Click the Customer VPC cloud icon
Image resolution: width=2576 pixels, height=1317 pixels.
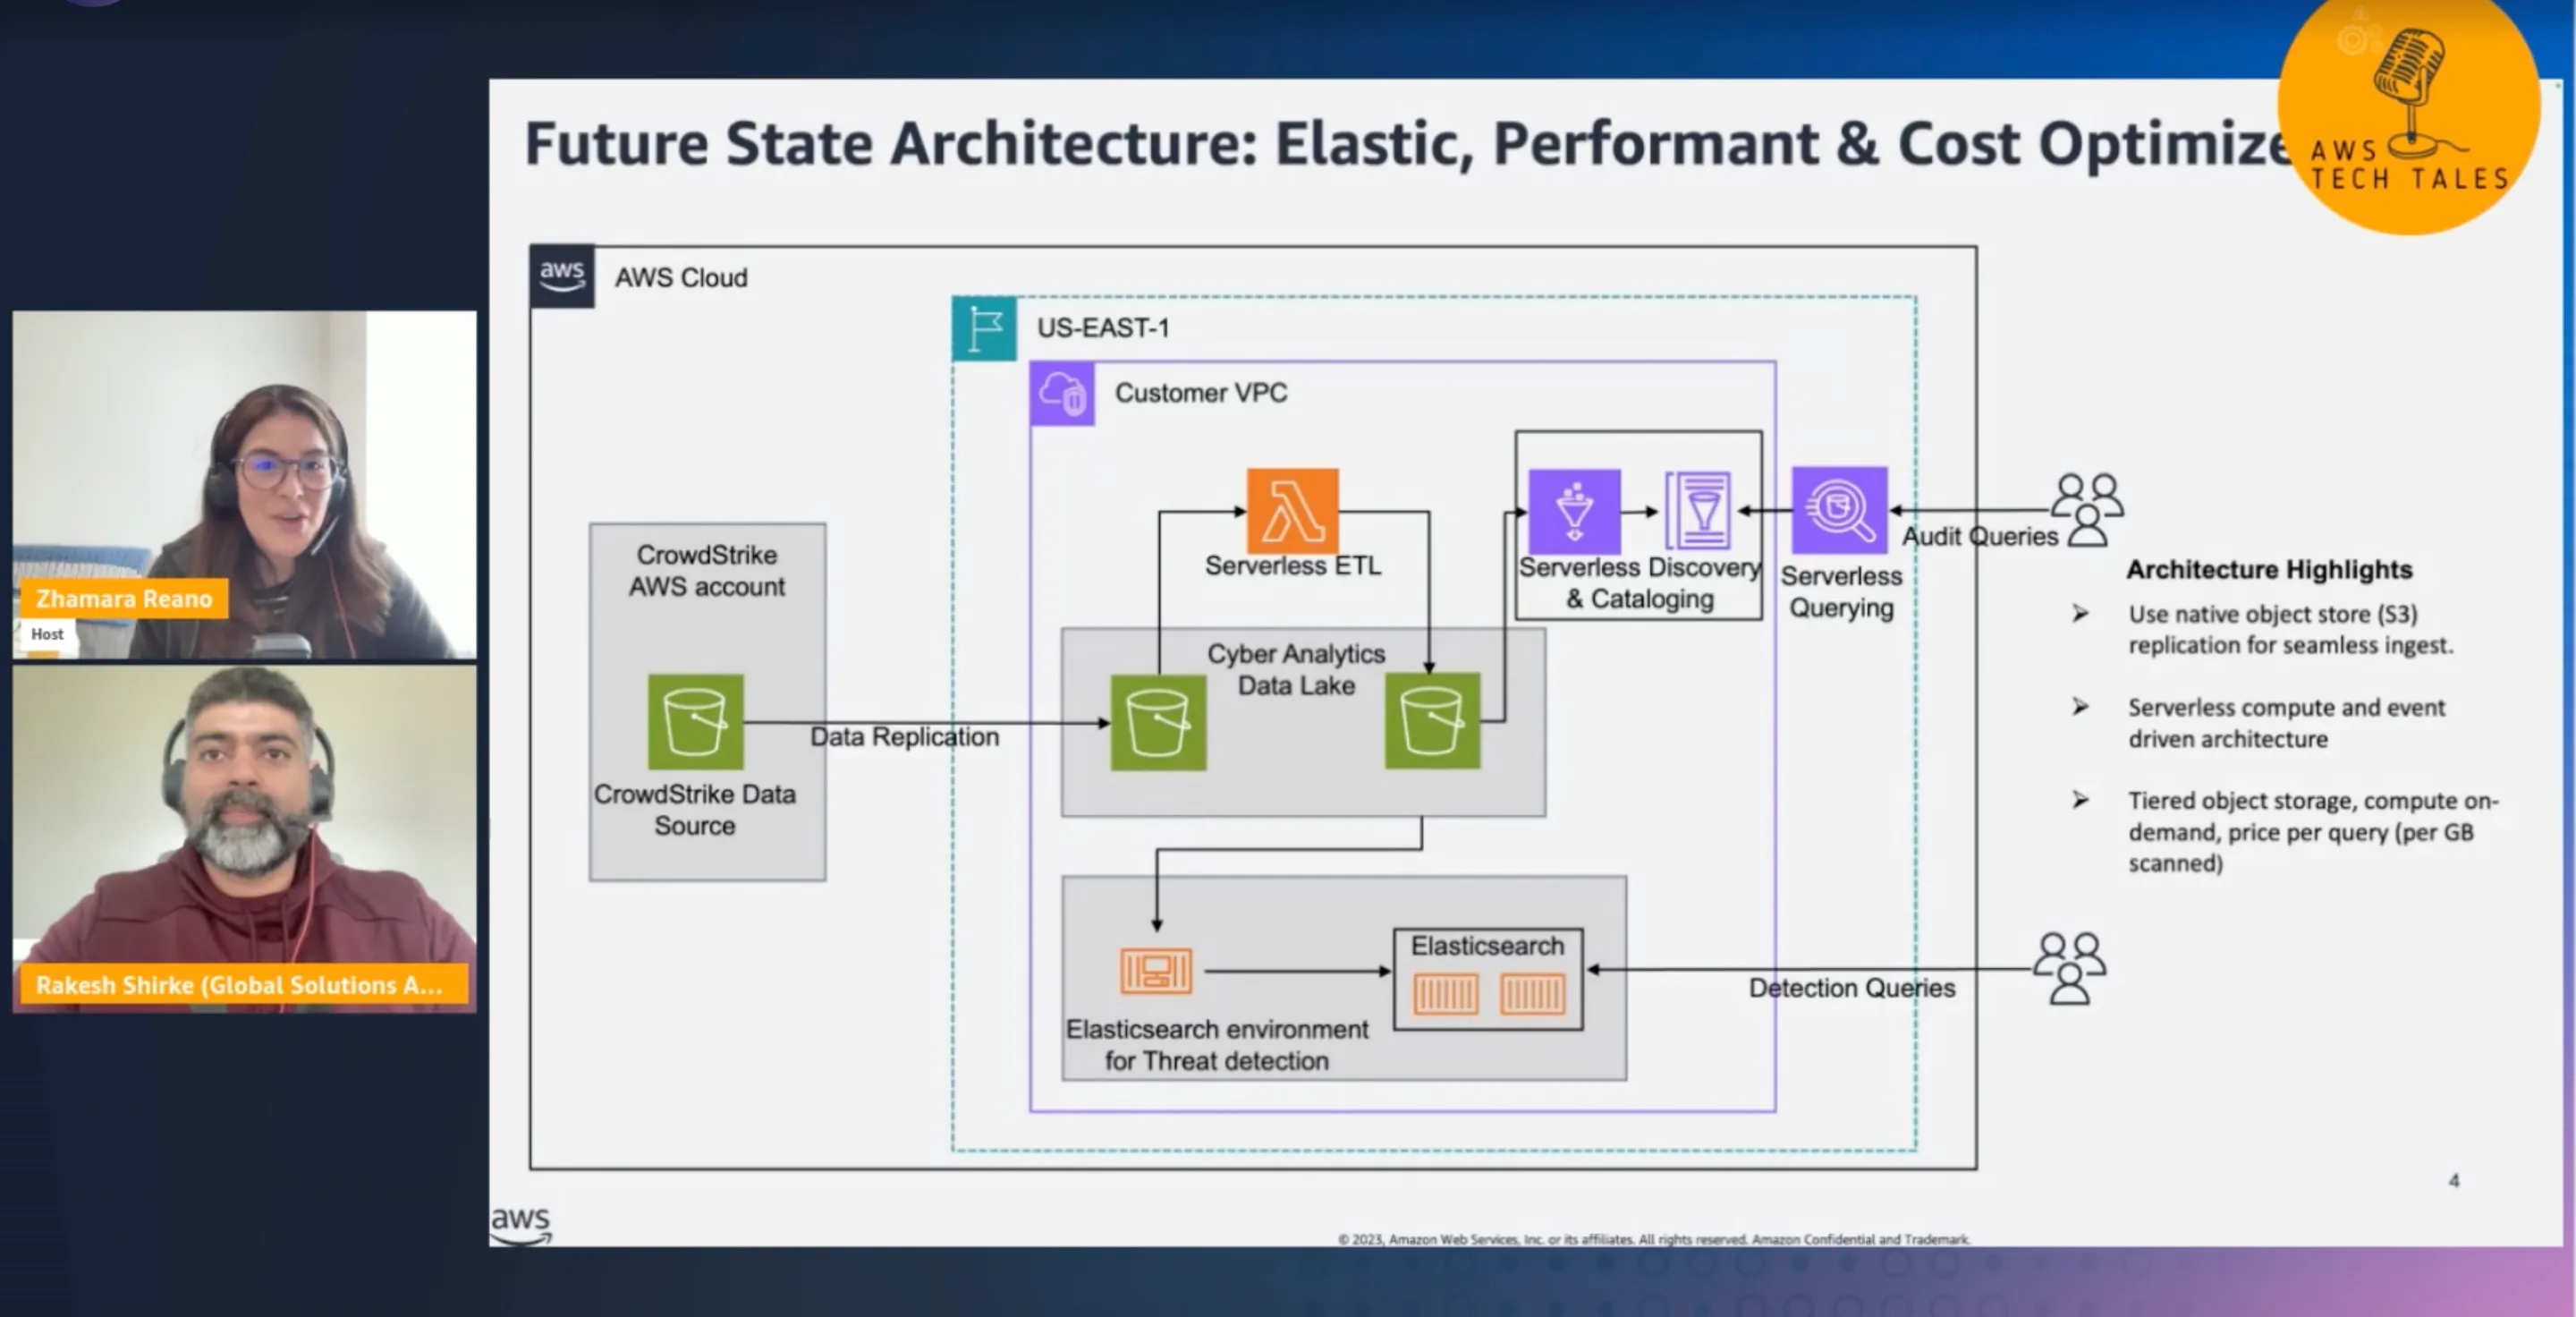(x=1062, y=393)
